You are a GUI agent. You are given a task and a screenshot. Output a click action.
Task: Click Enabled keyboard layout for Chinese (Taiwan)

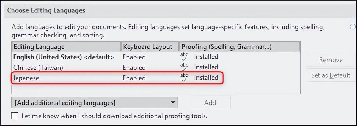(134, 67)
